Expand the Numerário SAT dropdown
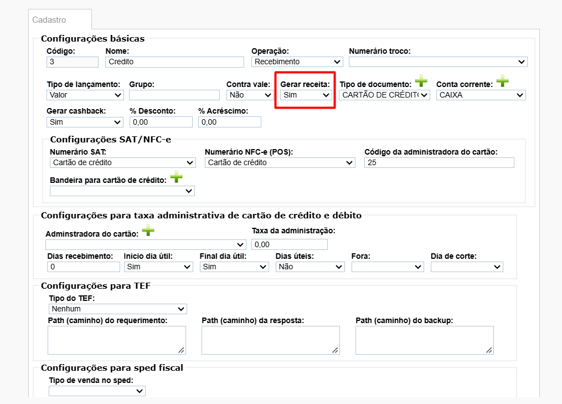This screenshot has height=404, width=562. coord(123,162)
